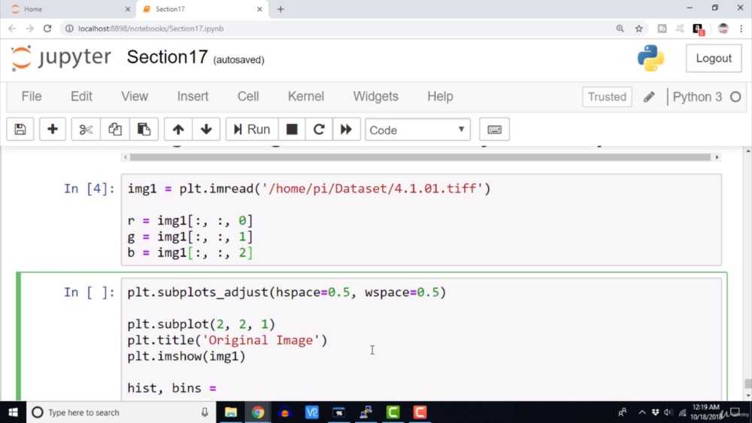Open the command palette keyboard icon
This screenshot has width=752, height=423.
494,129
